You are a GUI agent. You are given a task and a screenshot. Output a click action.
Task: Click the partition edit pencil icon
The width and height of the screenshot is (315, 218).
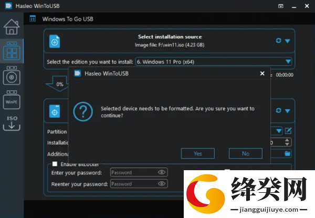288,131
